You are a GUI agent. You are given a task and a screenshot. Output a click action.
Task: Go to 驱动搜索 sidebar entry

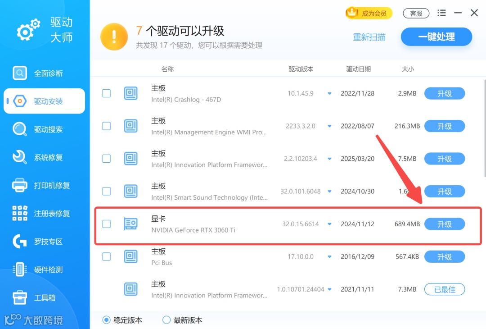(x=44, y=129)
